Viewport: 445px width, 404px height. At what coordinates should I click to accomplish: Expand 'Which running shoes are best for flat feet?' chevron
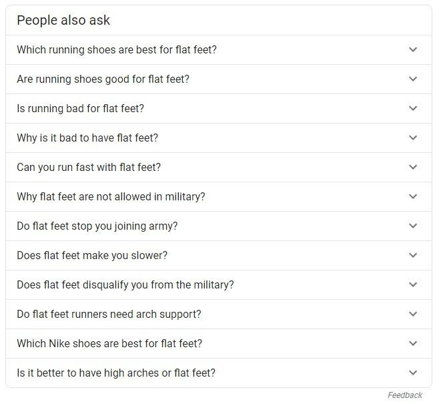[x=413, y=49]
